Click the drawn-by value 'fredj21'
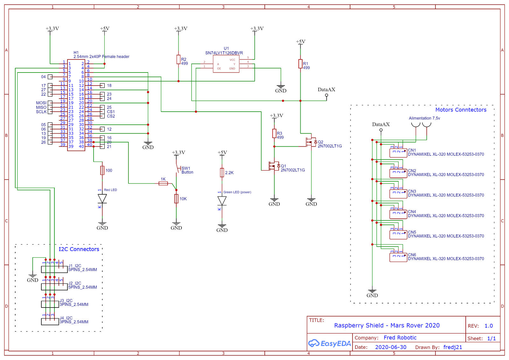Image resolution: width=509 pixels, height=360 pixels. click(x=453, y=347)
